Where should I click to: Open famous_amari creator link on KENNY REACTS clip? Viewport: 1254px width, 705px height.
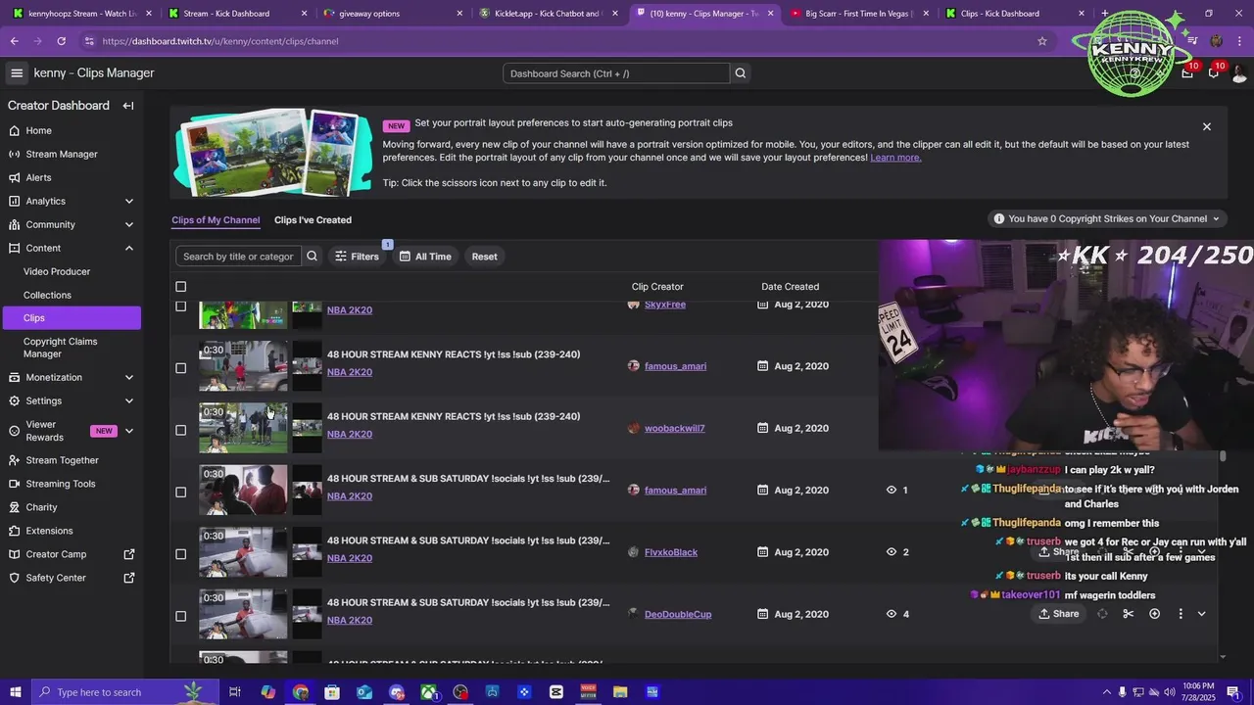coord(675,366)
